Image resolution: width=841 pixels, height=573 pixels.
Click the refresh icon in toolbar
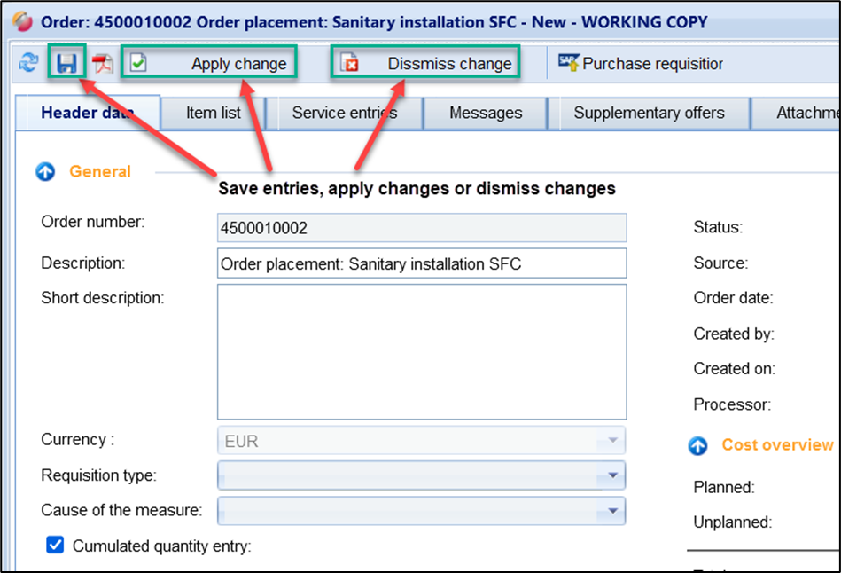pyautogui.click(x=29, y=63)
